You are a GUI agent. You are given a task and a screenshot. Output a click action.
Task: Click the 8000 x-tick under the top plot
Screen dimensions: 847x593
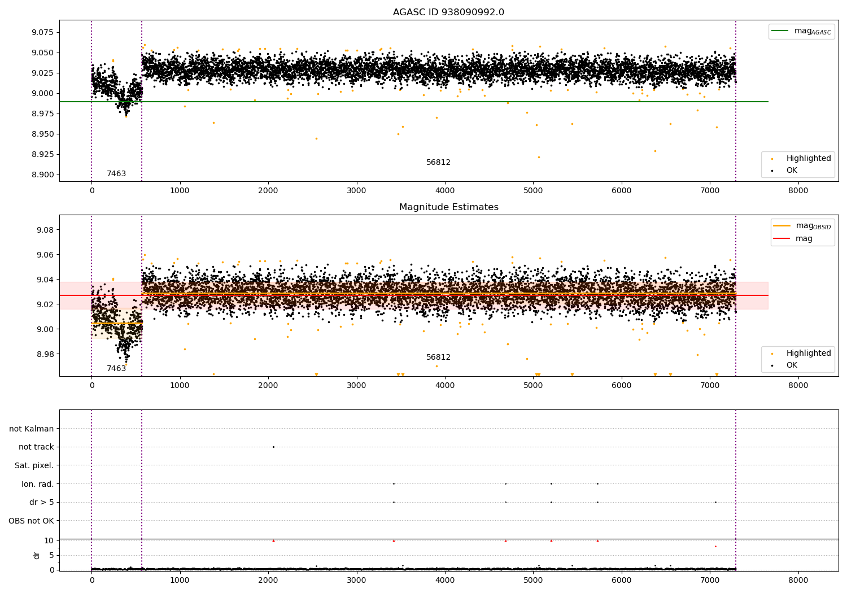pos(798,191)
